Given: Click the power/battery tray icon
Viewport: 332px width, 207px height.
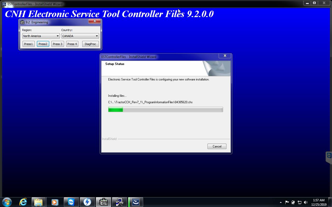Looking at the screenshot, I should point(293,202).
